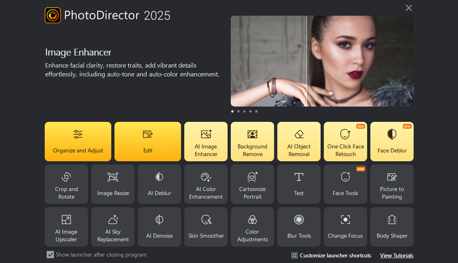
Task: Open the Crop and Rotate tool
Action: [66, 184]
